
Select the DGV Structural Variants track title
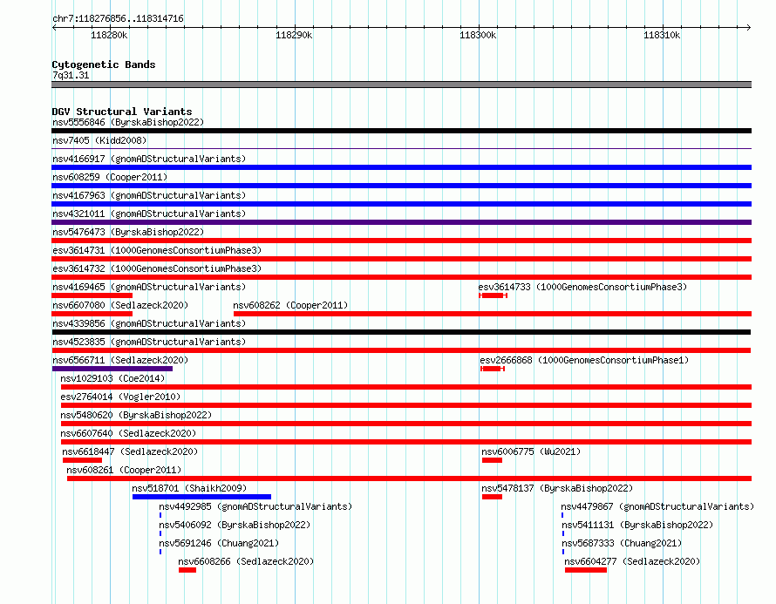pyautogui.click(x=122, y=112)
